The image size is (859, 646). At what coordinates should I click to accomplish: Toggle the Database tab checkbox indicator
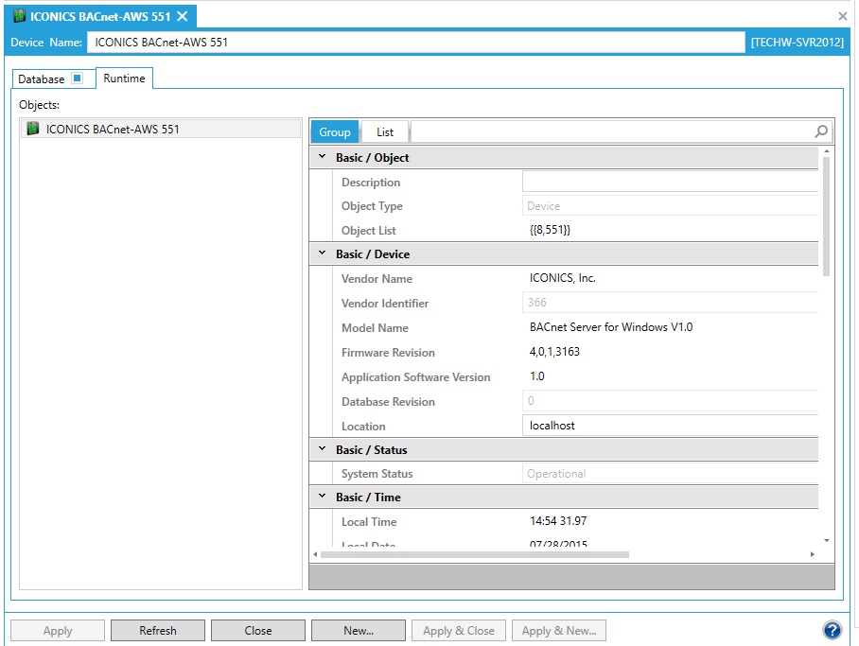click(x=78, y=79)
